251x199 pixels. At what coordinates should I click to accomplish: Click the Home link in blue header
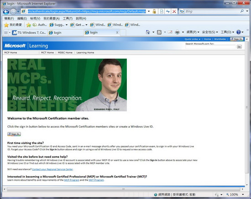click(x=207, y=39)
